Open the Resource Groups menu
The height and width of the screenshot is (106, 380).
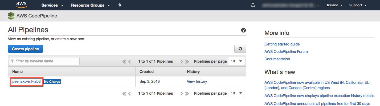click(90, 5)
